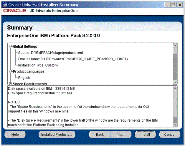Click the NOTES: label in lower pane

(x=14, y=102)
